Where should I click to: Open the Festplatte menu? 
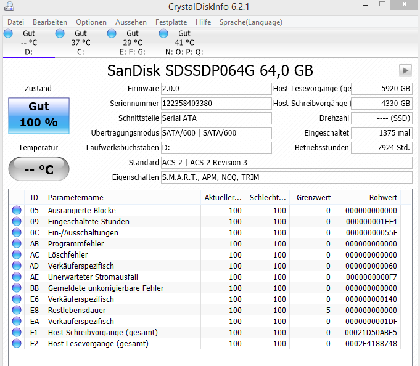(x=171, y=22)
